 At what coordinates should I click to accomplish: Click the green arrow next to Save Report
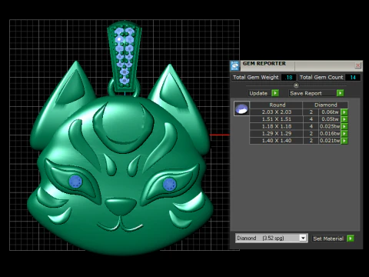click(341, 93)
